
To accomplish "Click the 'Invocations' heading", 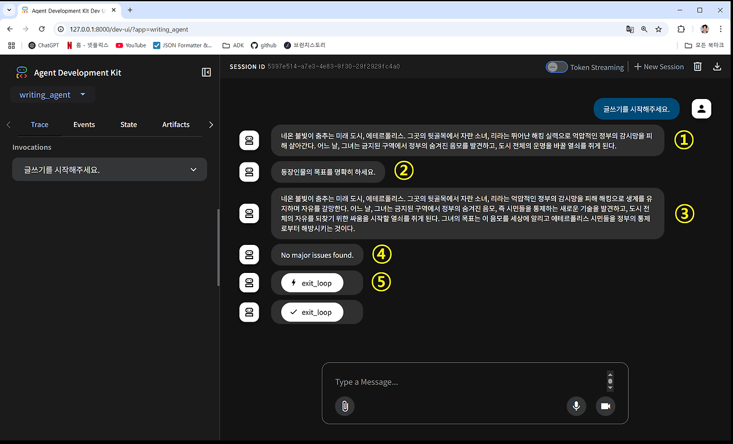I will (x=32, y=148).
